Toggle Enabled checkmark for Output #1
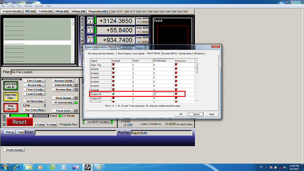 point(113,94)
